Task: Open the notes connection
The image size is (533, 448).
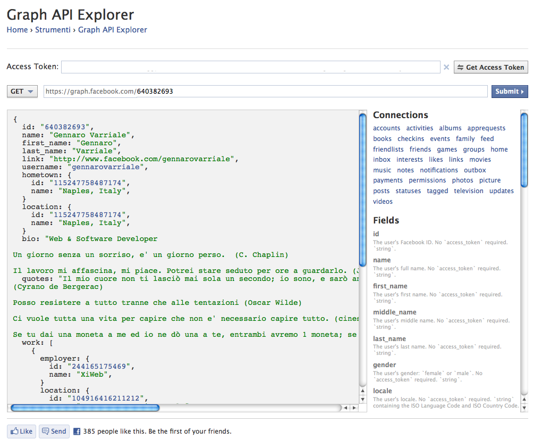Action: click(405, 170)
